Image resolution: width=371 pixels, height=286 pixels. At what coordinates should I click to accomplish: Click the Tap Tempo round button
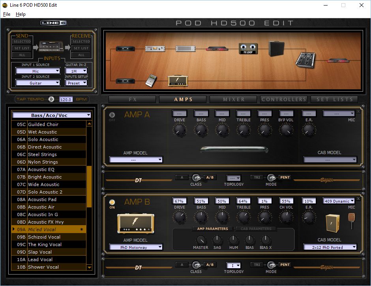[x=51, y=99]
